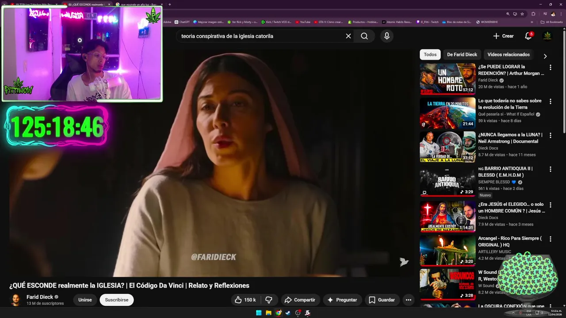566x318 pixels.
Task: Open options for 'Lo que todavía no sabes' video
Action: tap(551, 102)
